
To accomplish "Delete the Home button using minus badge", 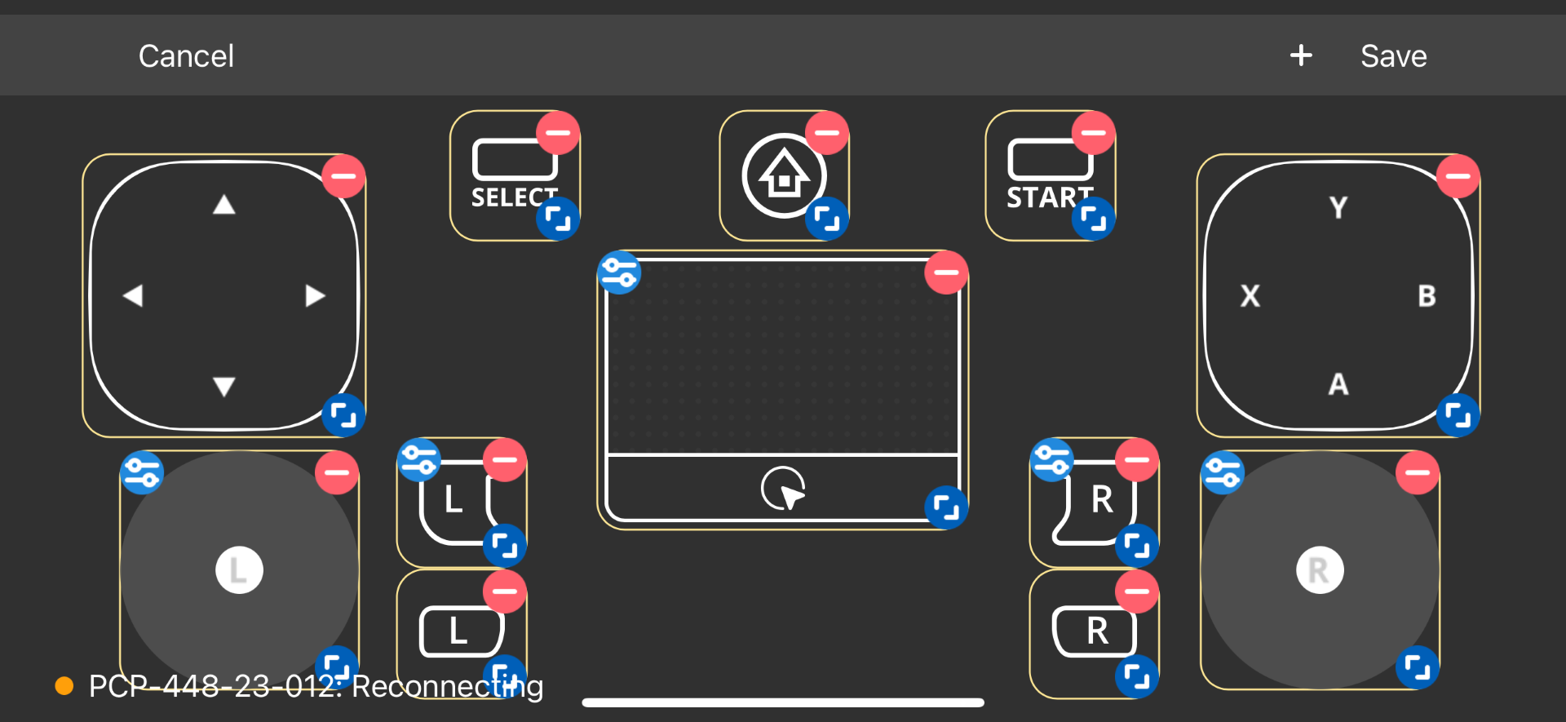I will [827, 133].
